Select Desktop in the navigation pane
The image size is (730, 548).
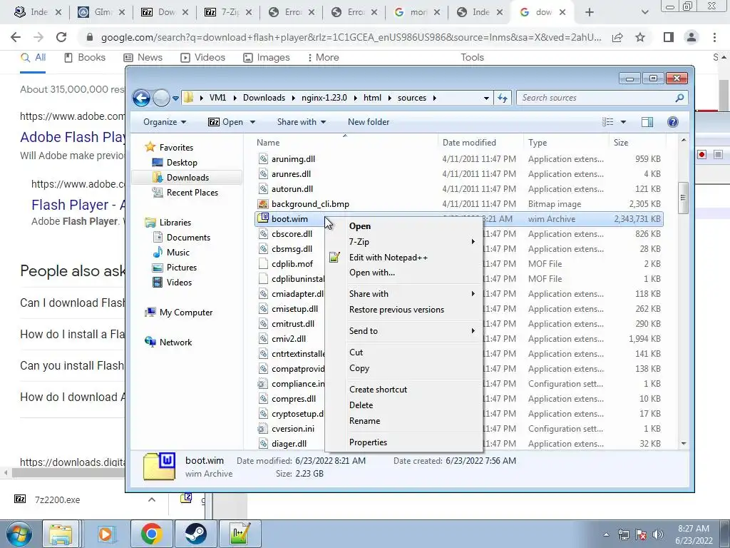tap(182, 162)
